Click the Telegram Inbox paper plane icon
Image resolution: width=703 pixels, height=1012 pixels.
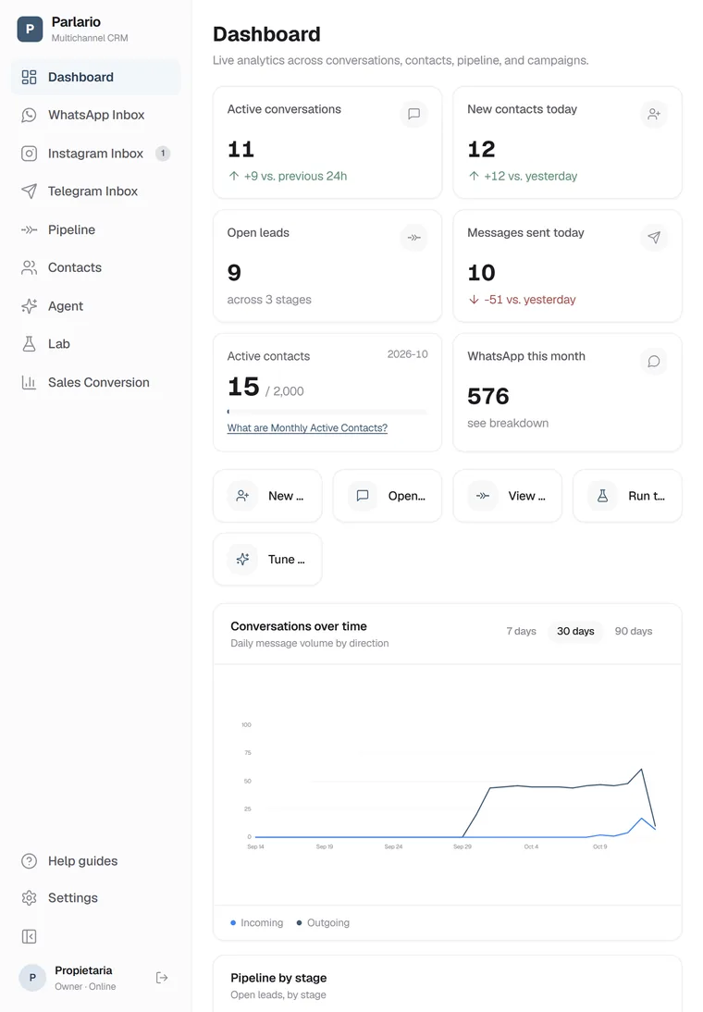(x=29, y=191)
